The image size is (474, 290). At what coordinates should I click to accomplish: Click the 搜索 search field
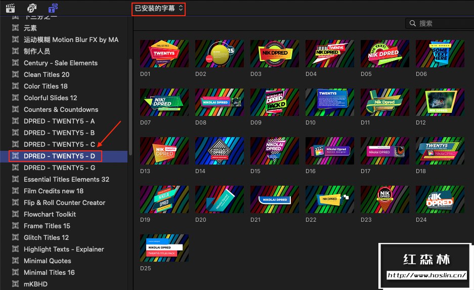(x=440, y=23)
